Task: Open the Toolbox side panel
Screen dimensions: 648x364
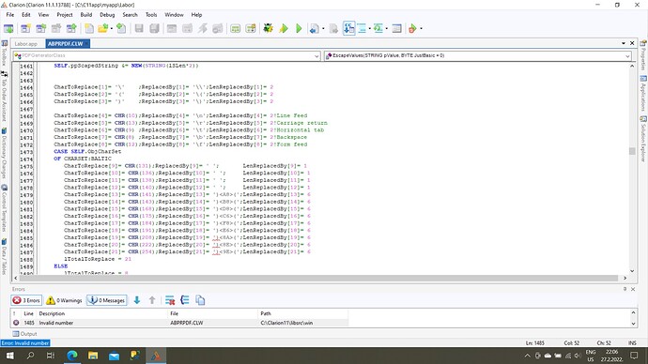Action: point(4,52)
